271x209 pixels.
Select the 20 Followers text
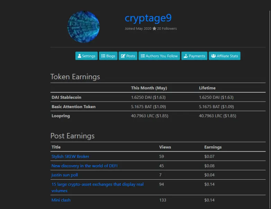tap(167, 28)
